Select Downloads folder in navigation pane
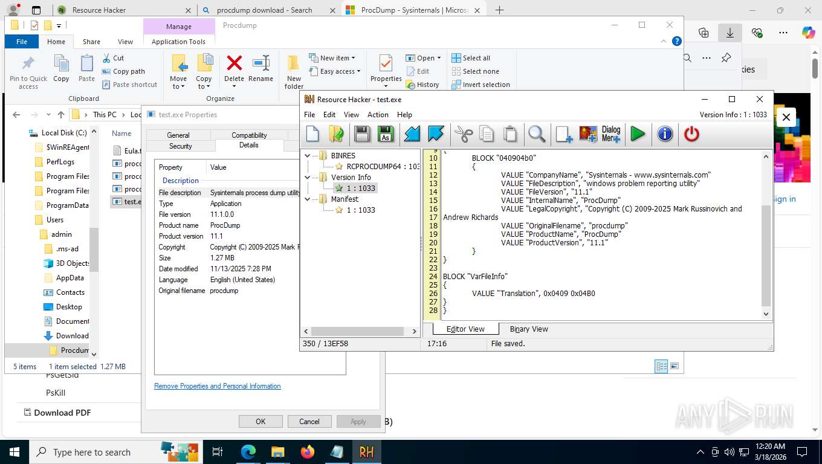The image size is (822, 464). (x=66, y=336)
